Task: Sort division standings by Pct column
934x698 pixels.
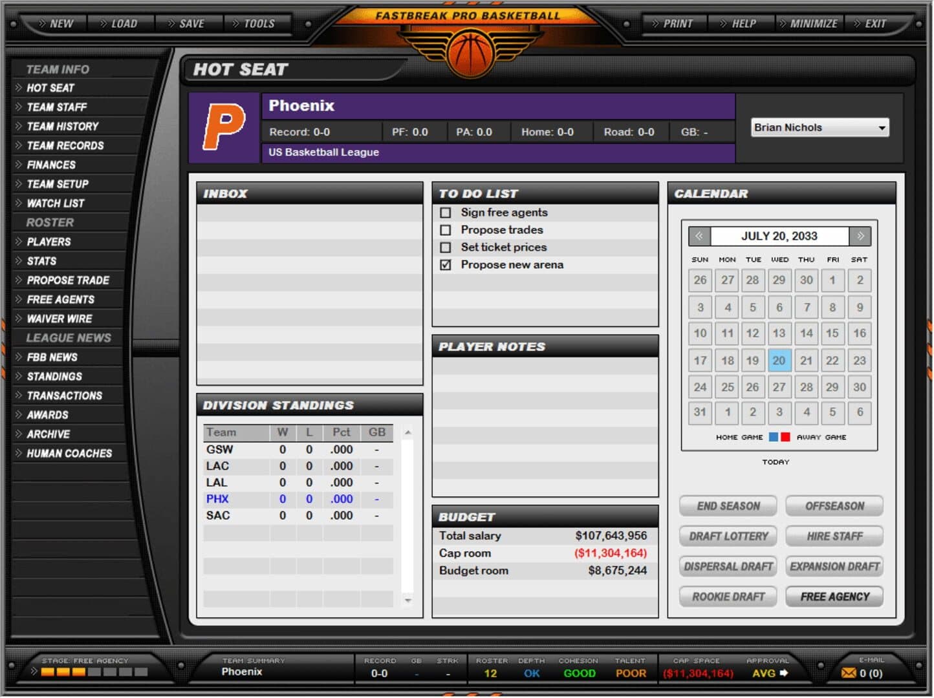Action: click(341, 432)
